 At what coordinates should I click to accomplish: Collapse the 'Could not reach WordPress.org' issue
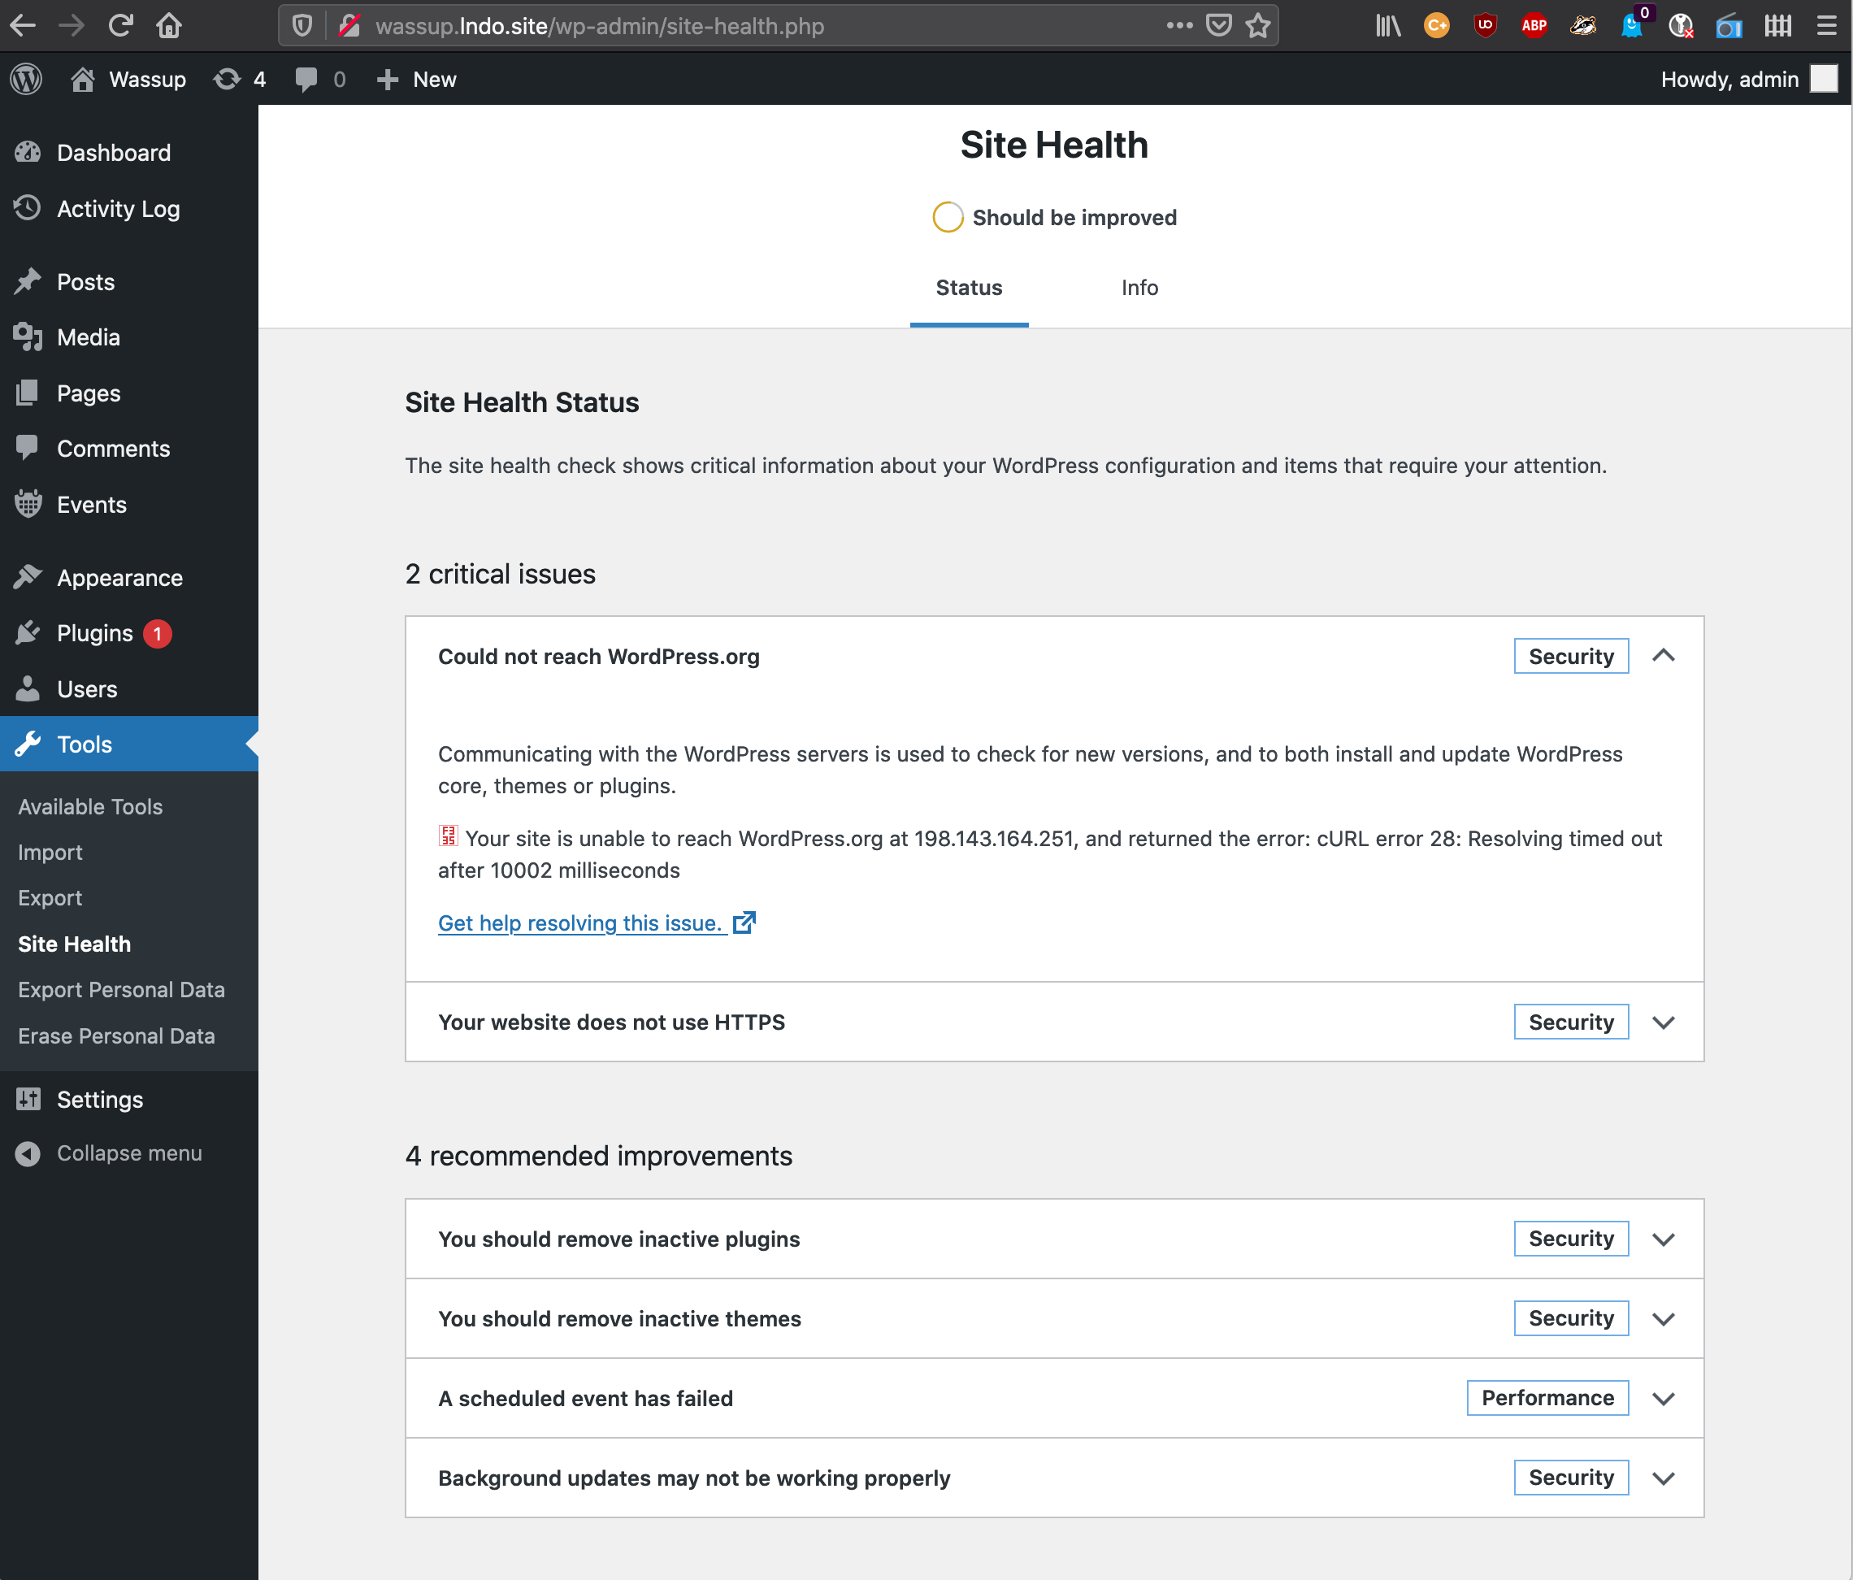[x=1664, y=655]
